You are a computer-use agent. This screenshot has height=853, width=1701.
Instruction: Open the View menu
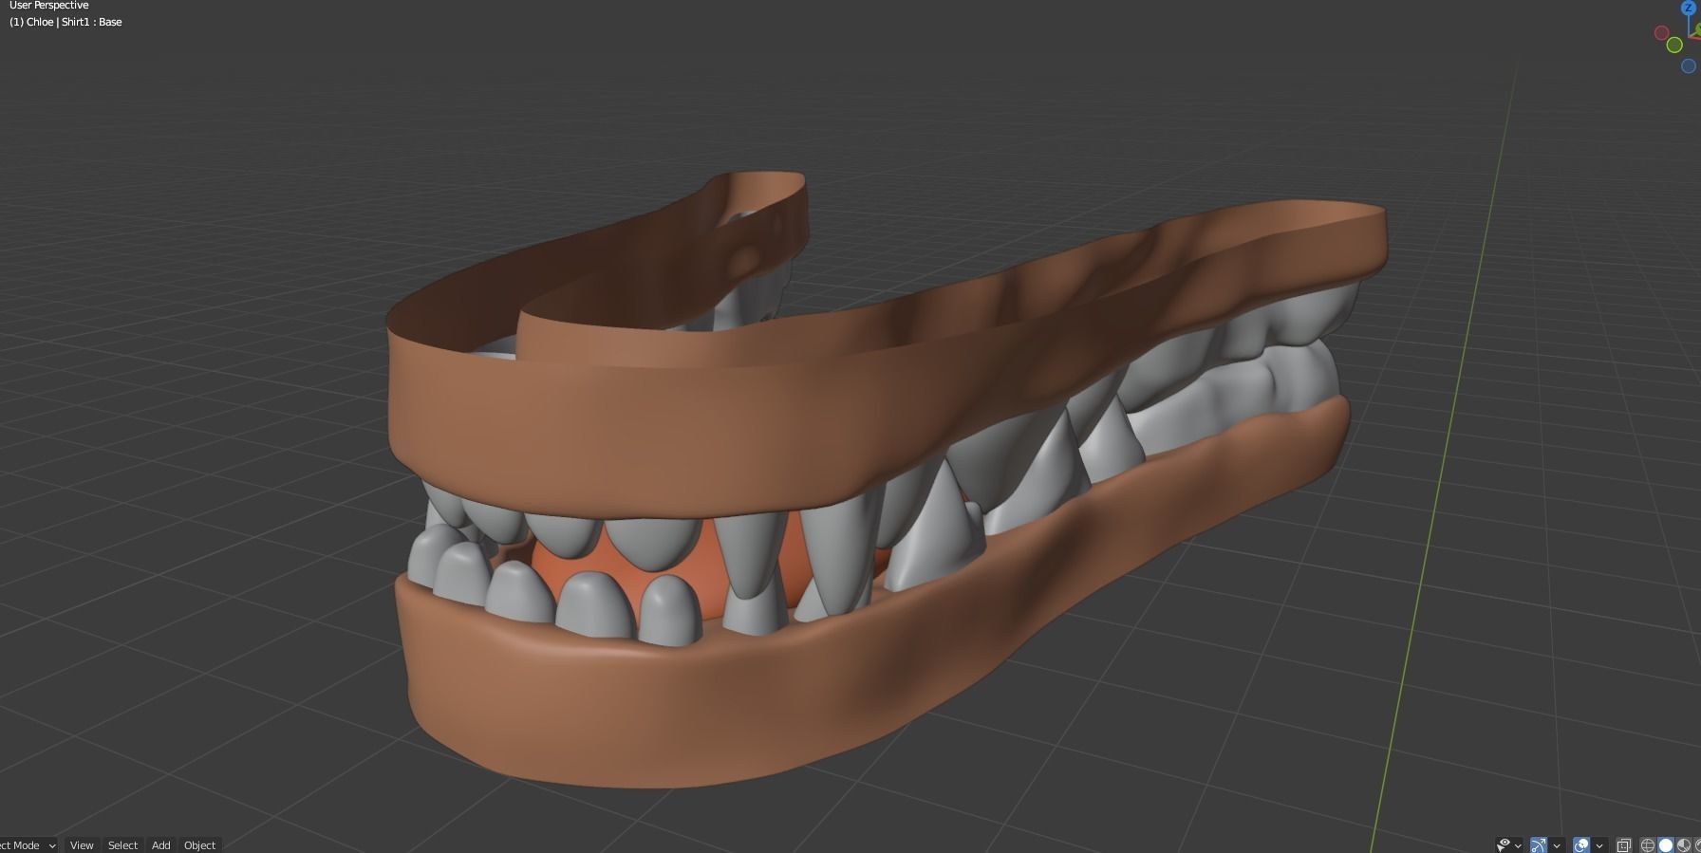(82, 844)
